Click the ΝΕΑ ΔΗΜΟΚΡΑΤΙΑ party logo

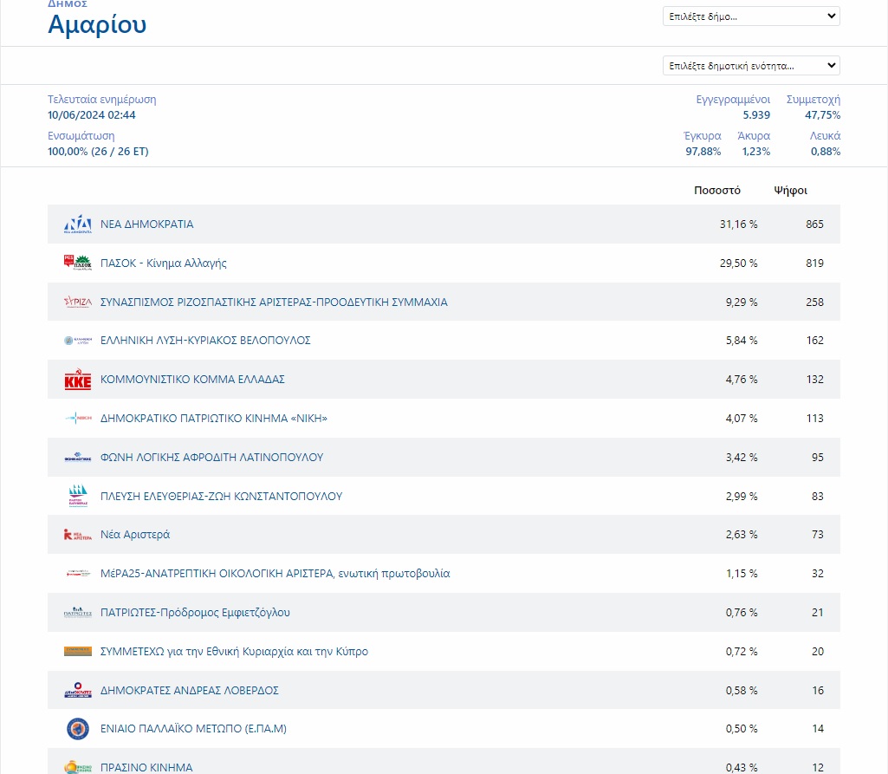78,224
